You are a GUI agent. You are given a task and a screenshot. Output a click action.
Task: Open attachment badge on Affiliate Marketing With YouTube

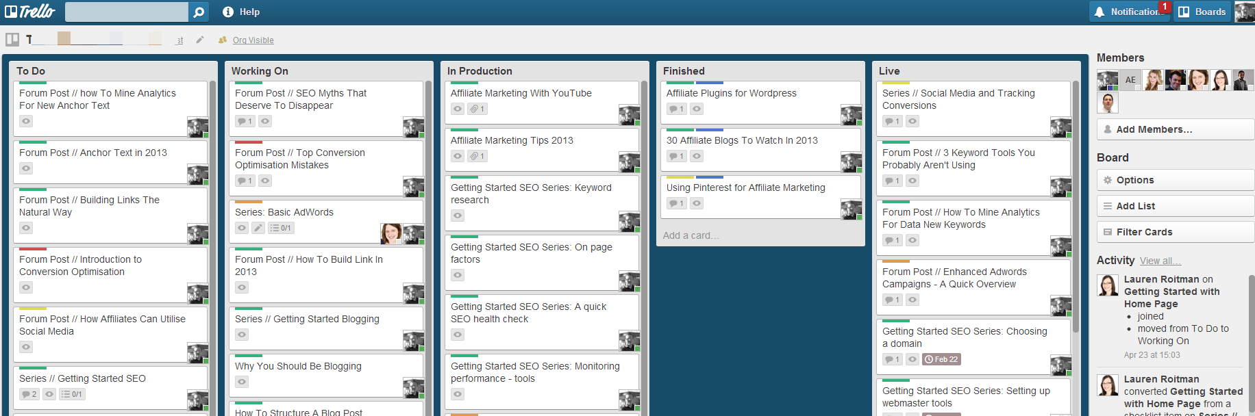click(477, 109)
